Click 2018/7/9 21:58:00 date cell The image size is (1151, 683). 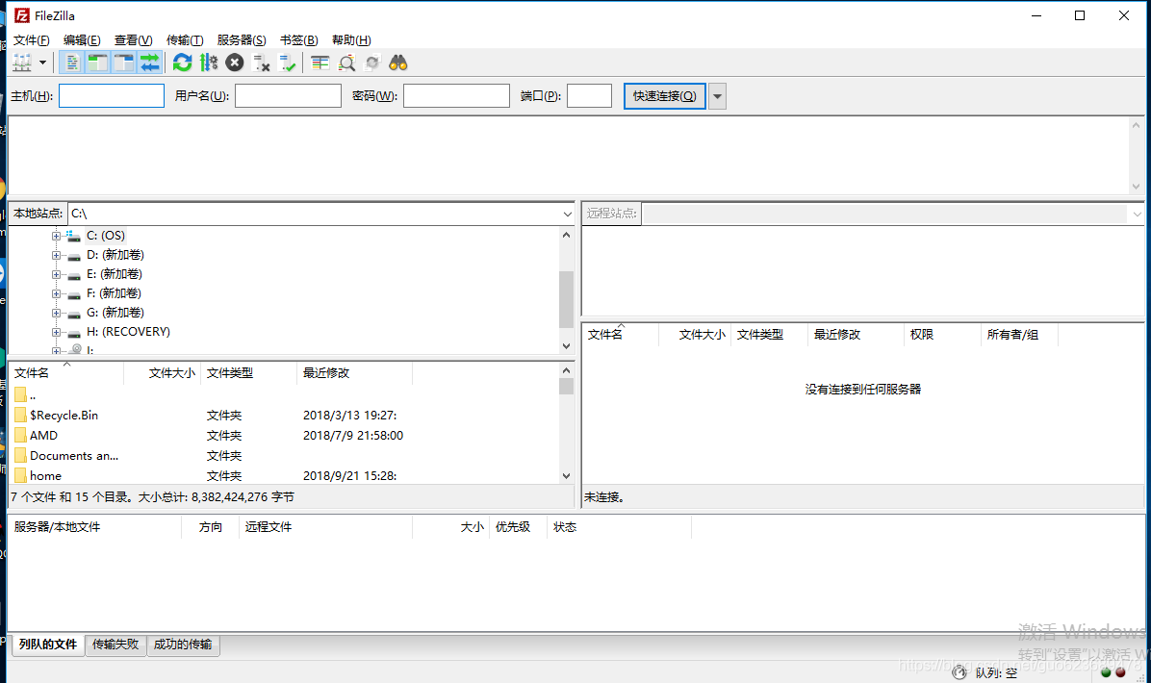pyautogui.click(x=353, y=436)
